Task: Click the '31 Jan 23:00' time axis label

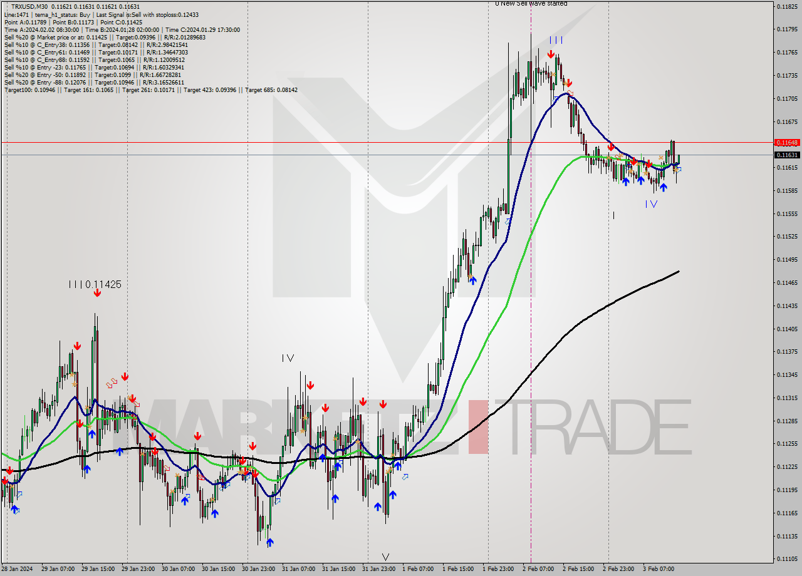Action: tap(378, 569)
